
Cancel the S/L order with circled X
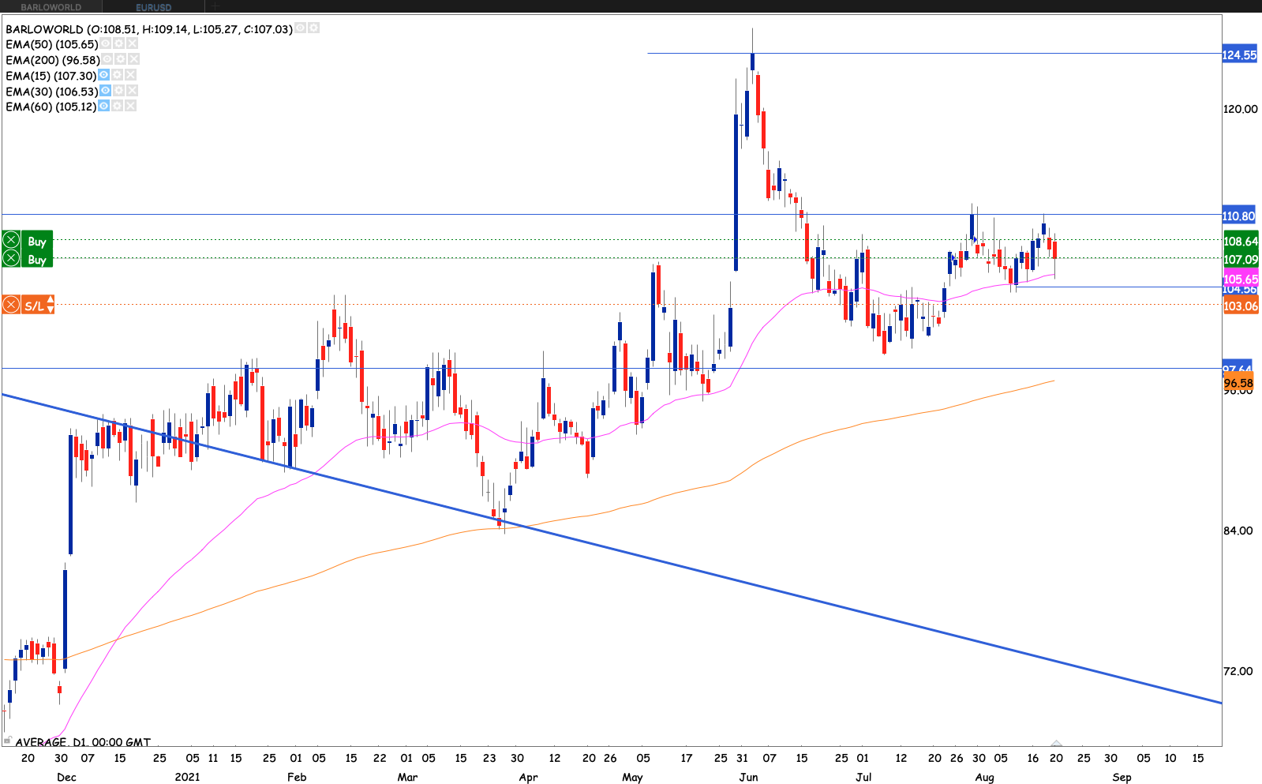point(11,305)
